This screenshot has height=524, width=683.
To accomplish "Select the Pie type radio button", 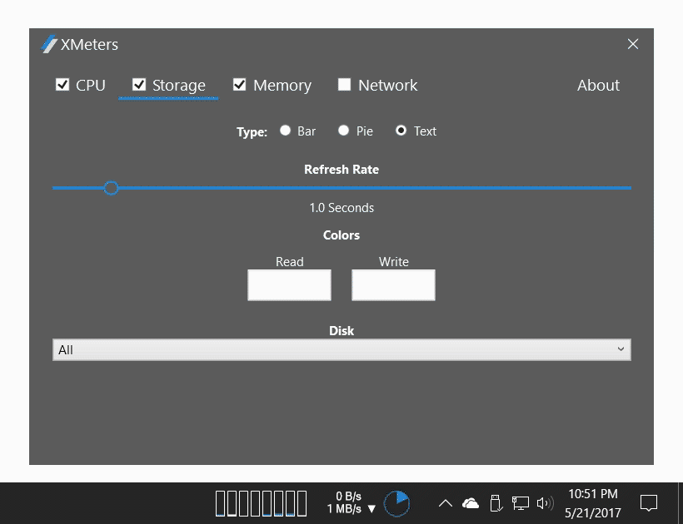I will (343, 131).
